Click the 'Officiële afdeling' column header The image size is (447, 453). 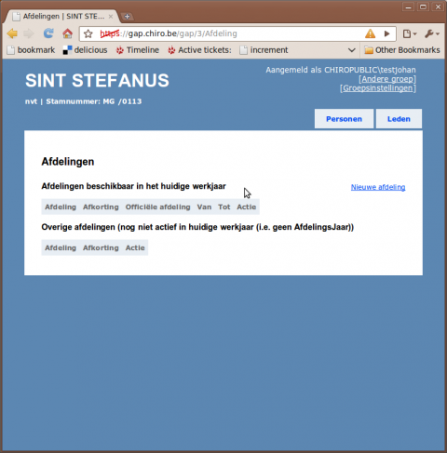coord(157,207)
